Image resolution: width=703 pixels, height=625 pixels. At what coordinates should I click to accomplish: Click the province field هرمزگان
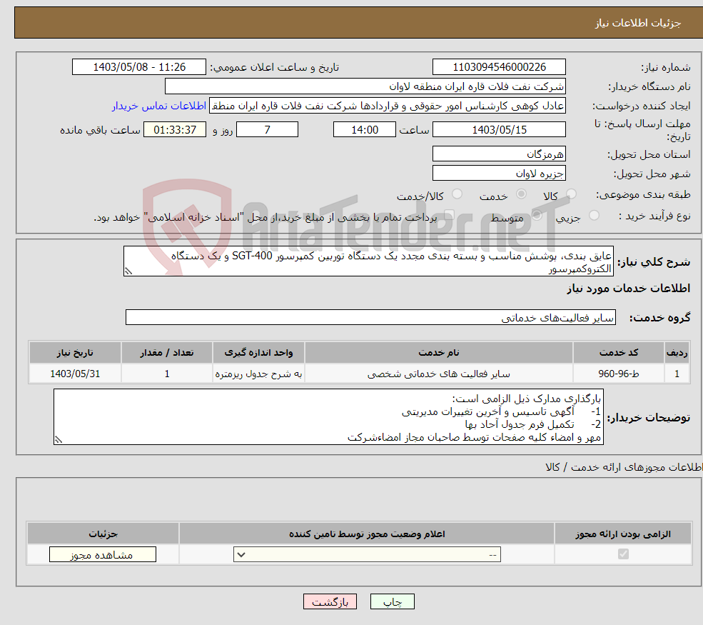tap(499, 154)
